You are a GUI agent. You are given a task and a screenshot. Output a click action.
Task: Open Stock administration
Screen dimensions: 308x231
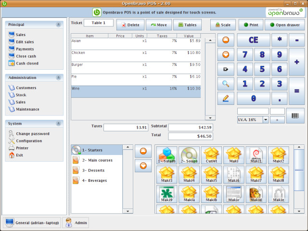coord(17,95)
